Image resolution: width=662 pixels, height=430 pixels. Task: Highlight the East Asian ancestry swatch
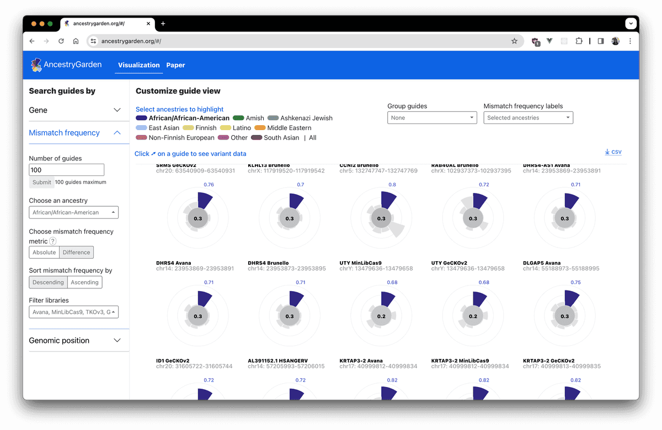141,128
